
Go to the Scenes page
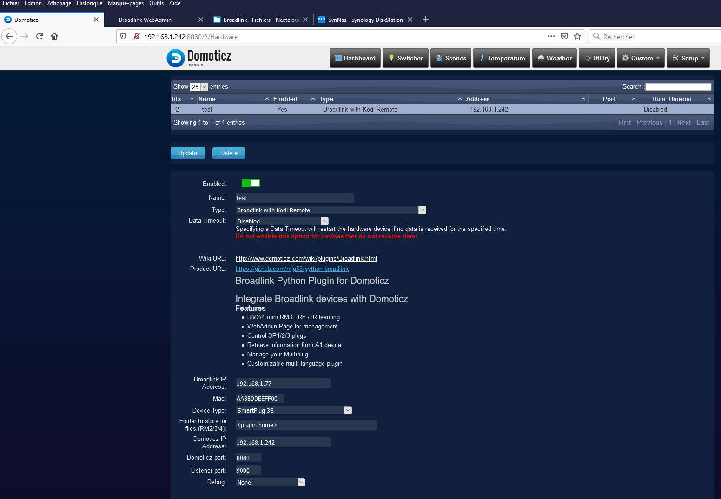click(451, 58)
